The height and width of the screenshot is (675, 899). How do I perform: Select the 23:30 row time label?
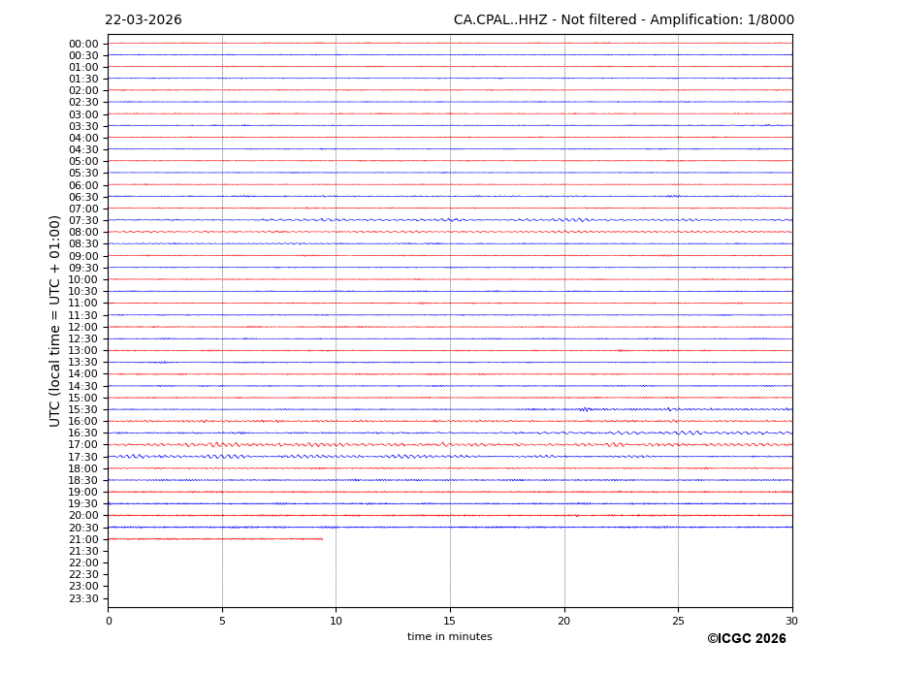click(x=83, y=598)
